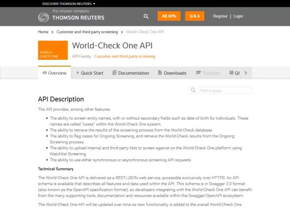Click the World-Check One orange tile
The image size is (290, 208).
pyautogui.click(x=53, y=50)
